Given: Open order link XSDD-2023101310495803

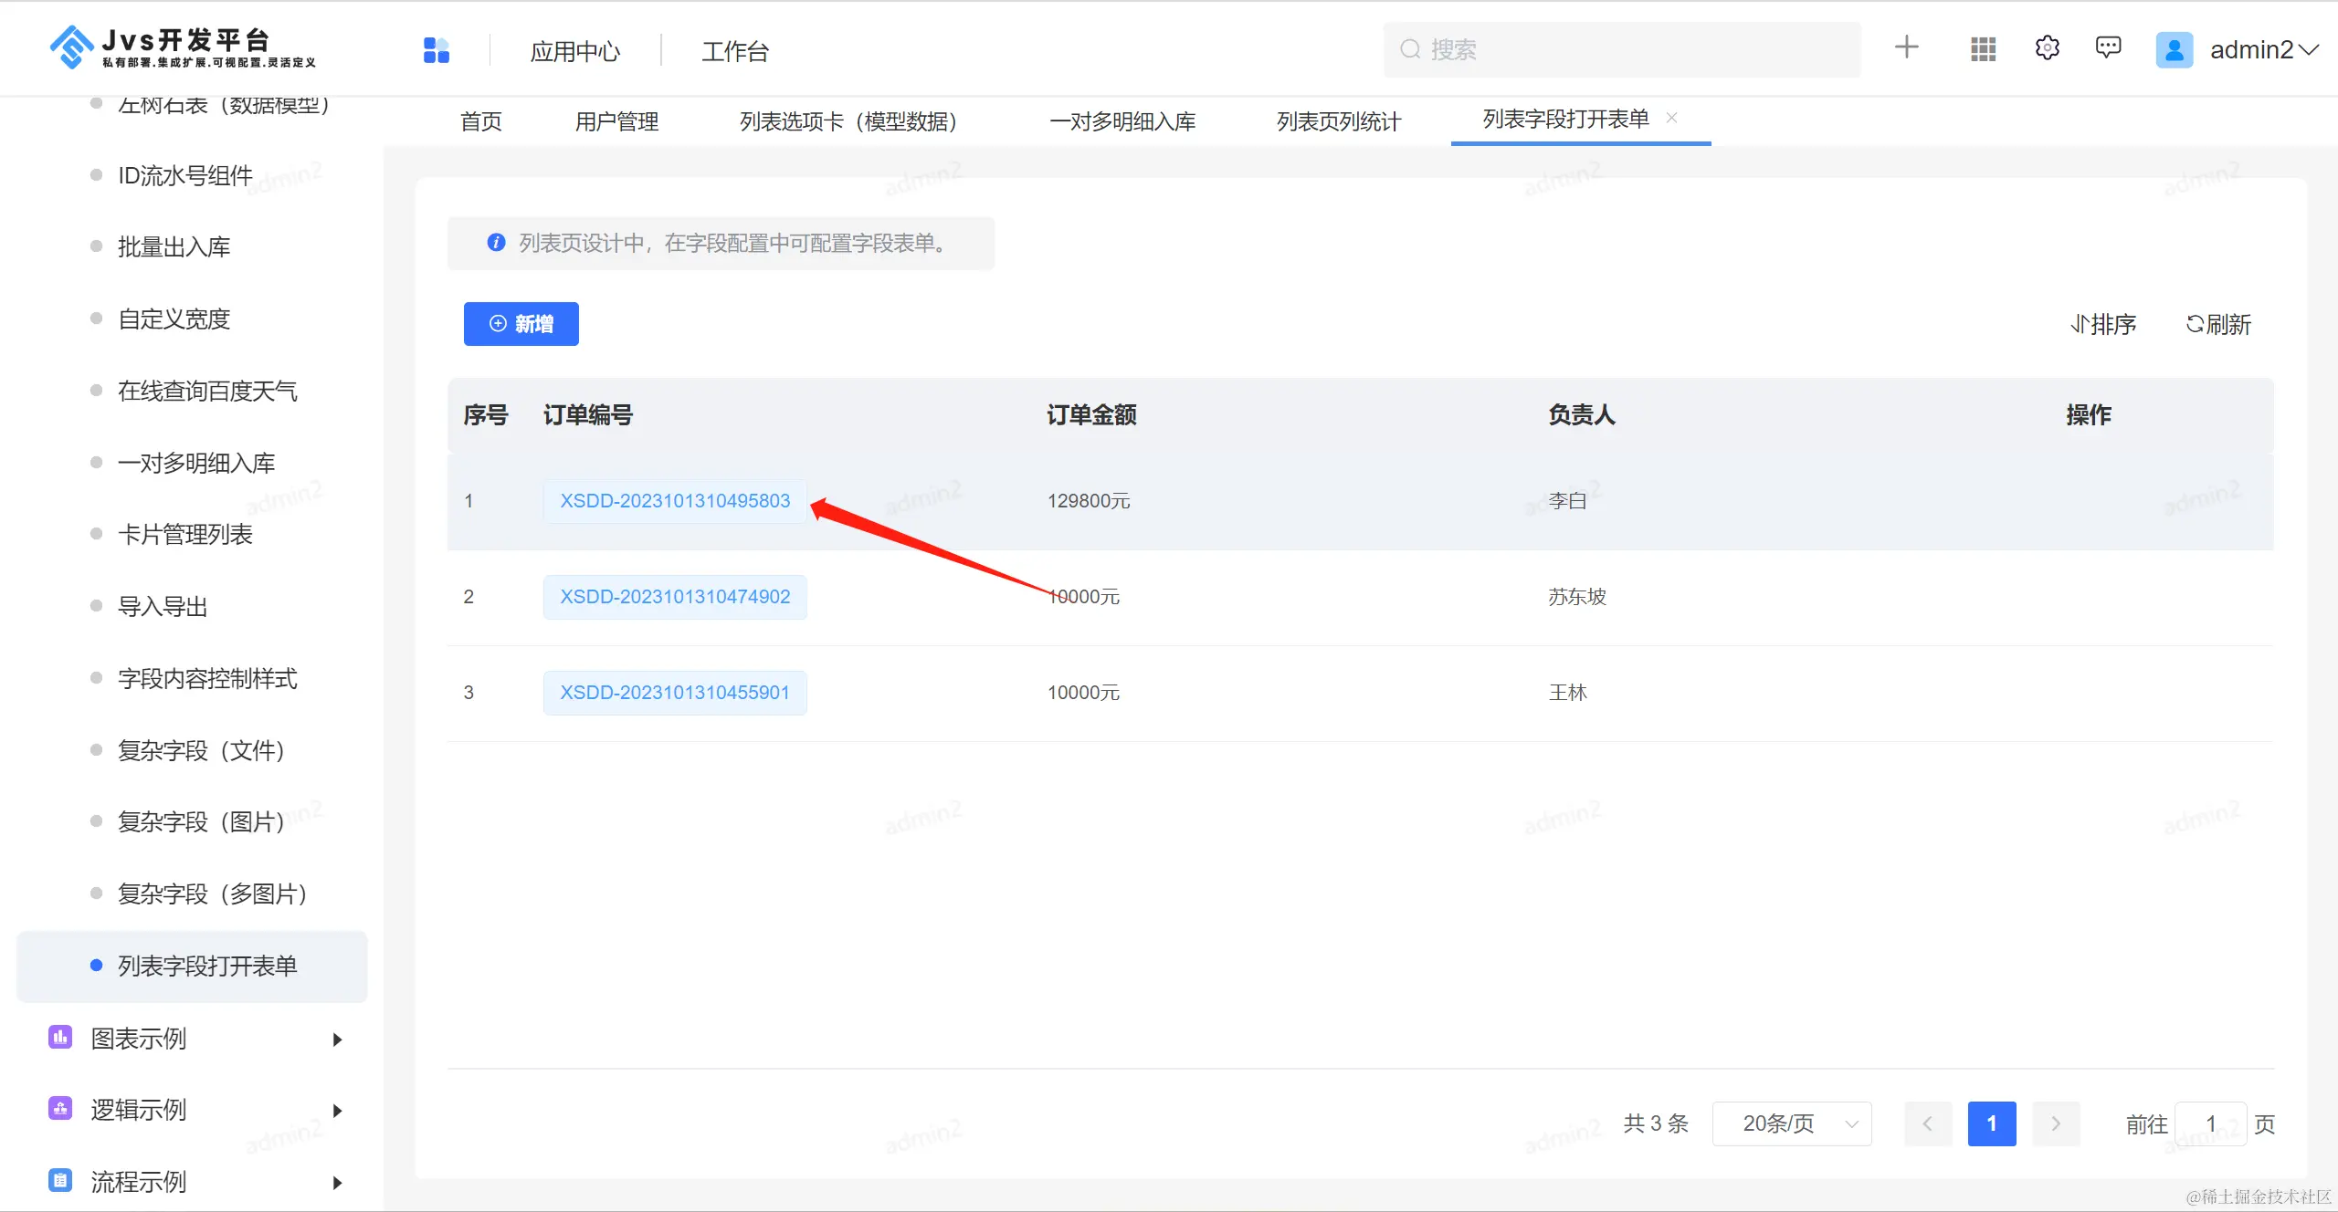Looking at the screenshot, I should [675, 501].
